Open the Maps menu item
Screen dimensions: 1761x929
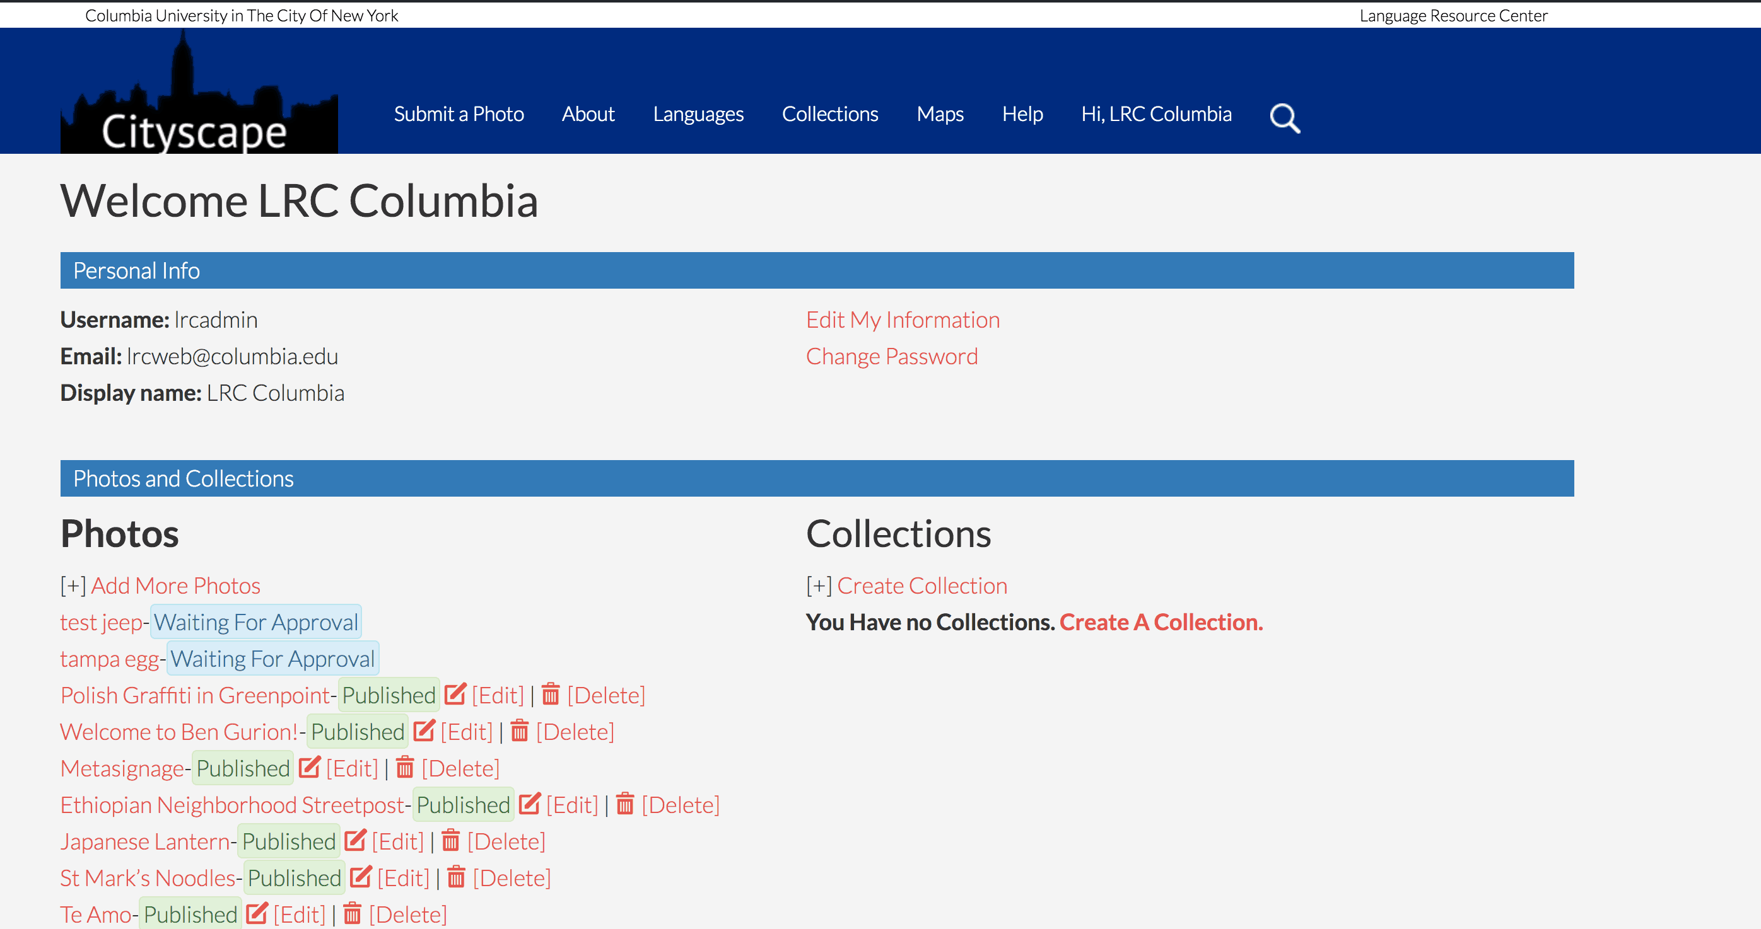pos(940,113)
